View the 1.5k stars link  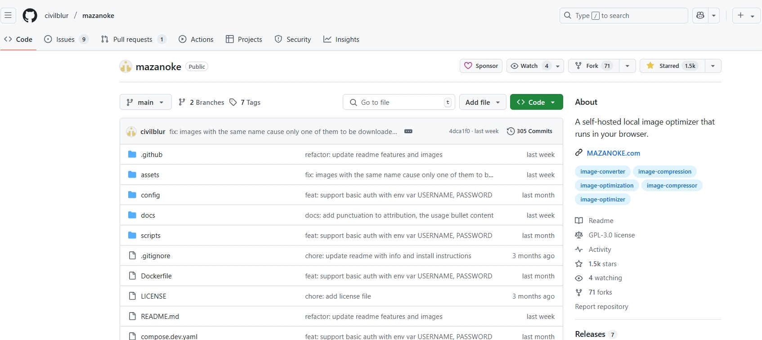click(596, 264)
